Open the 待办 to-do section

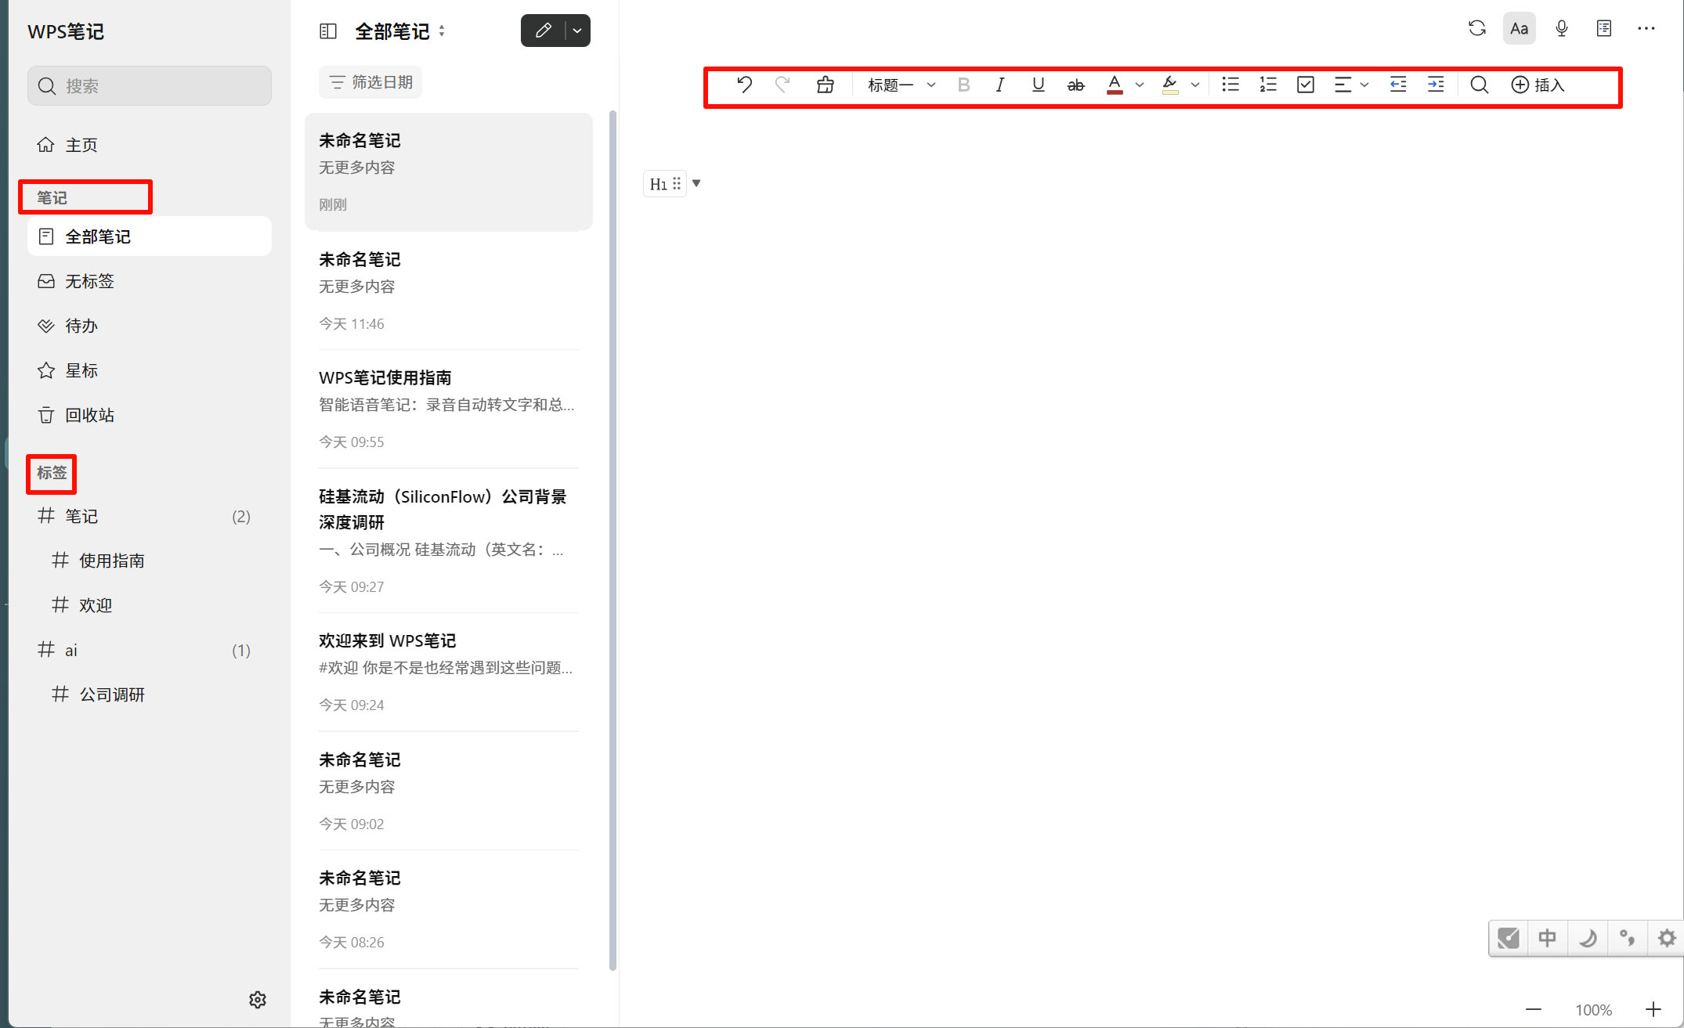point(150,326)
